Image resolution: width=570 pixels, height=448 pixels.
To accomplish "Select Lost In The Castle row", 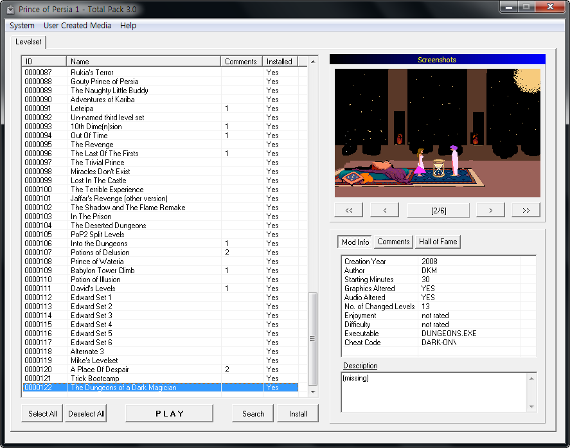I will pyautogui.click(x=160, y=181).
